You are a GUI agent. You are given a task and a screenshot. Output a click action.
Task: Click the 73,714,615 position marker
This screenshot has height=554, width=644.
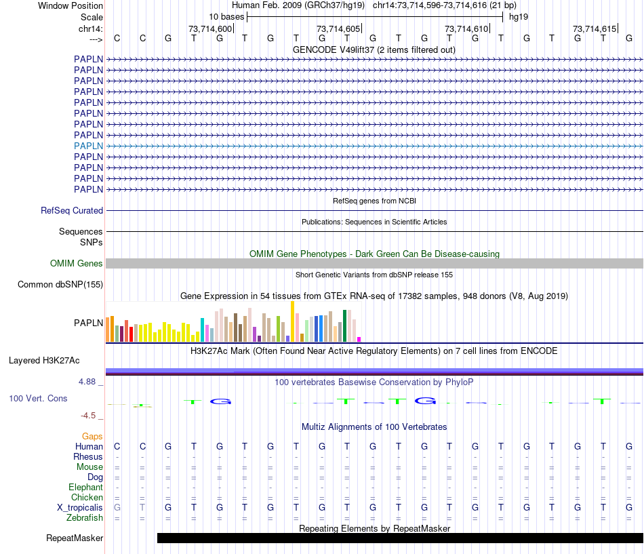click(595, 28)
